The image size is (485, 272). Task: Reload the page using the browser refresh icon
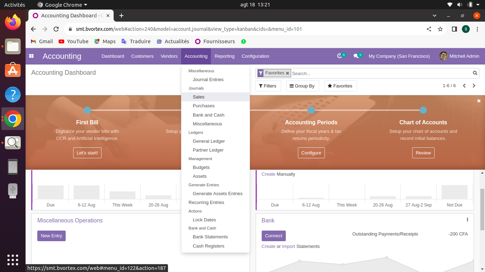click(56, 29)
